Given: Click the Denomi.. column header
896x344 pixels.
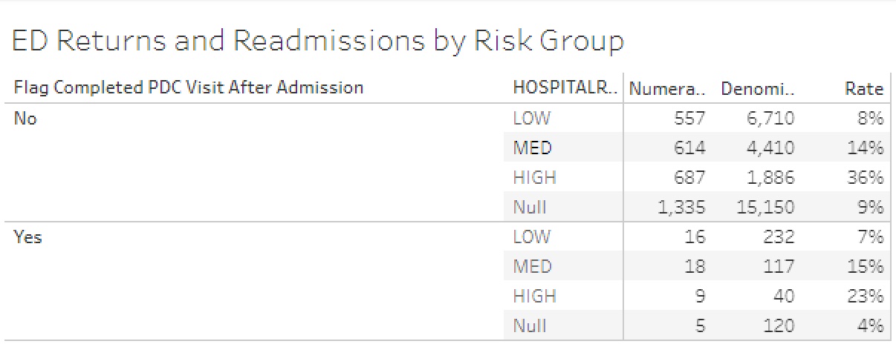Looking at the screenshot, I should [757, 89].
